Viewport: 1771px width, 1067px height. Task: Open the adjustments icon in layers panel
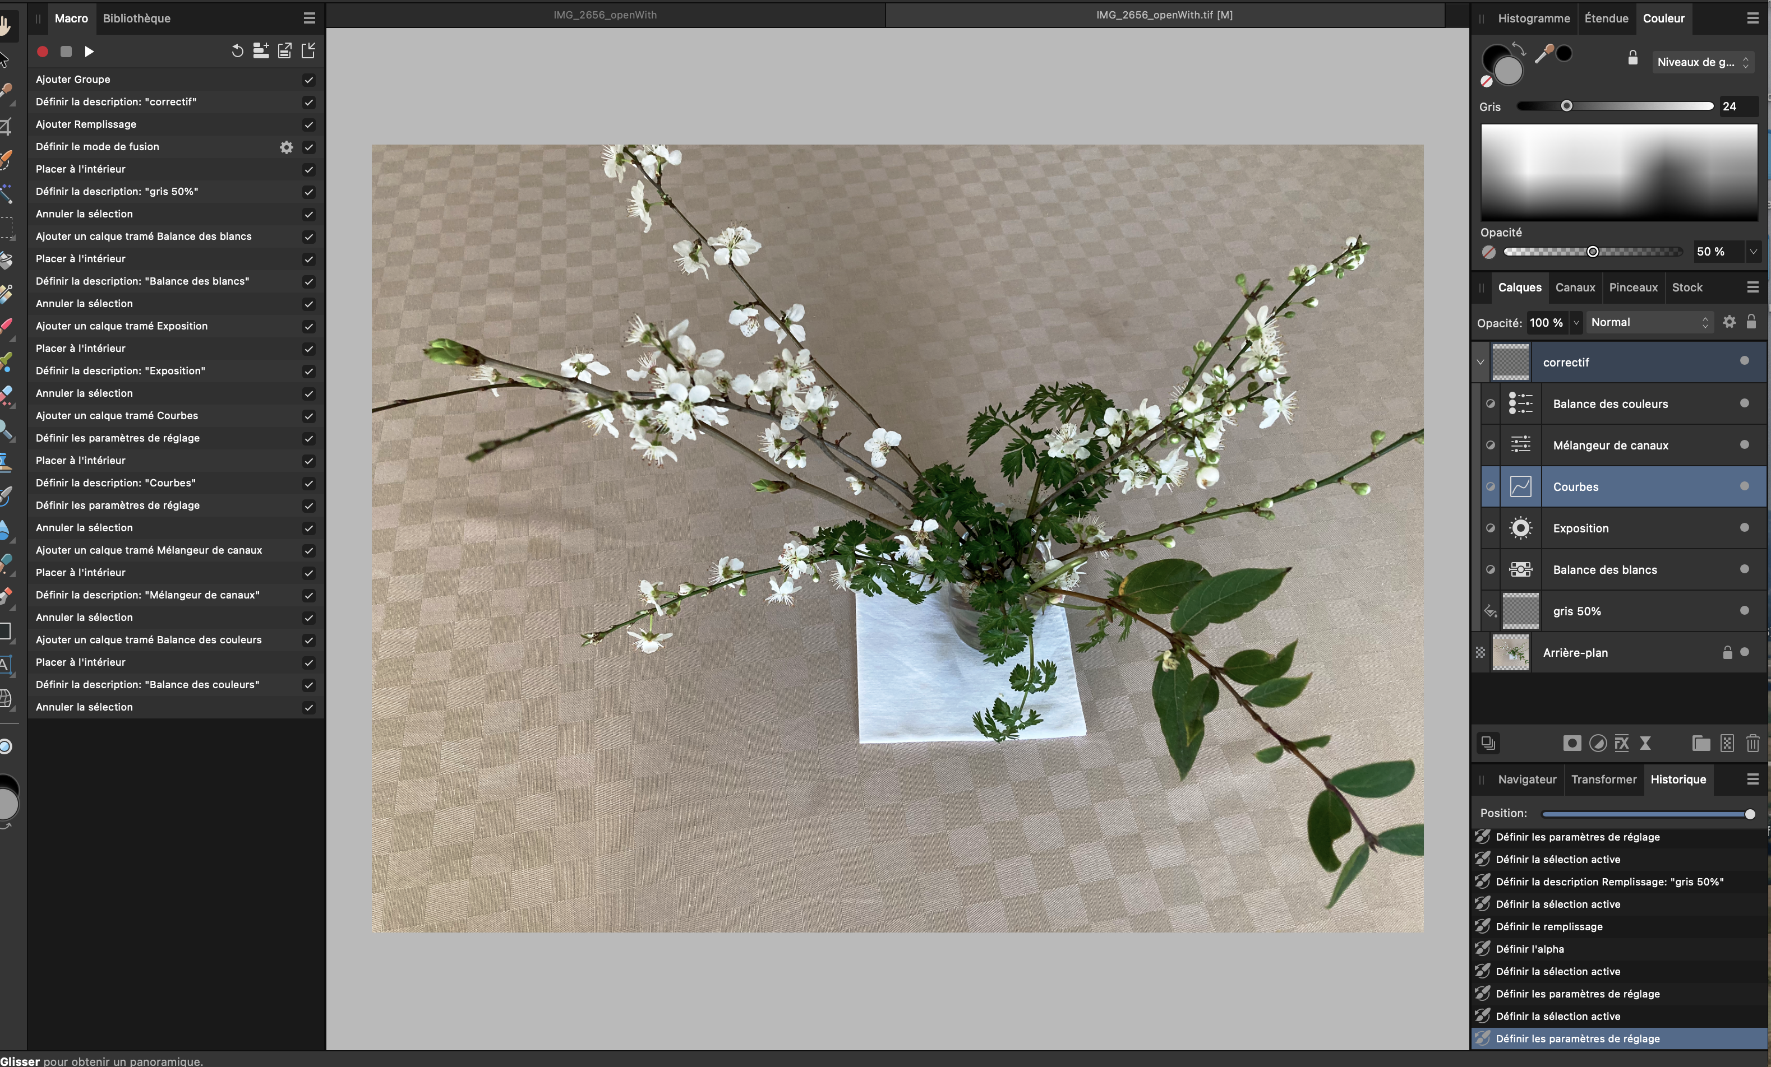(1598, 743)
